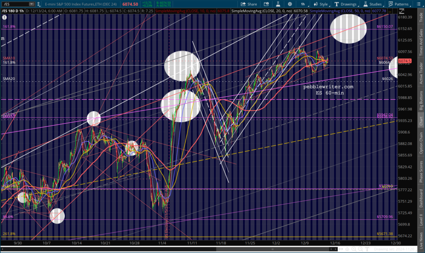Click the zoom out magnifier icon
Image resolution: width=425 pixels, height=253 pixels.
(361, 249)
